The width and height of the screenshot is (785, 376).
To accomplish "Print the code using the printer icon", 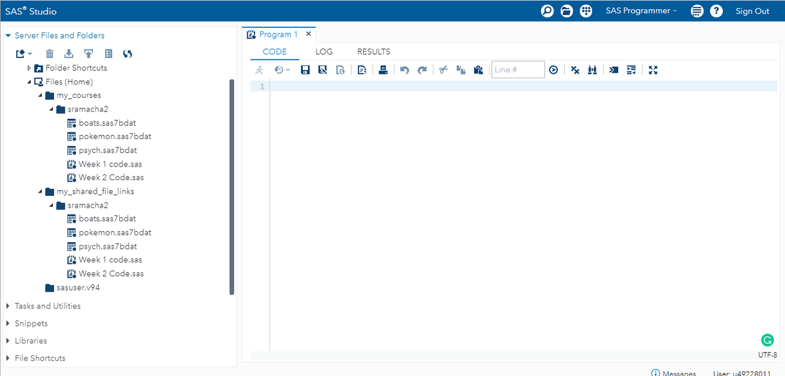I will (x=383, y=70).
